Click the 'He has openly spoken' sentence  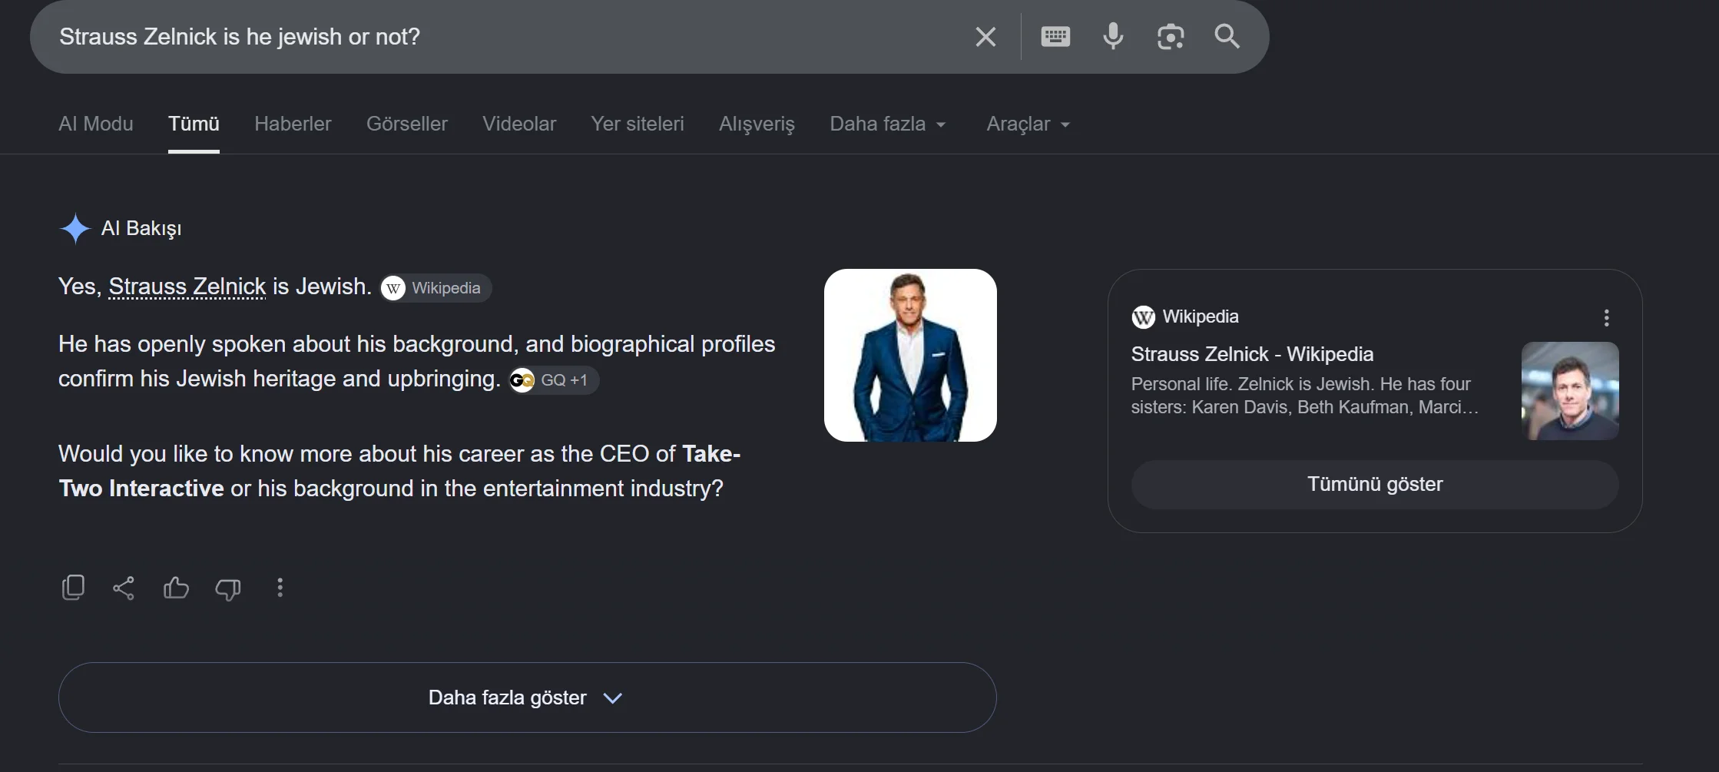coord(417,361)
